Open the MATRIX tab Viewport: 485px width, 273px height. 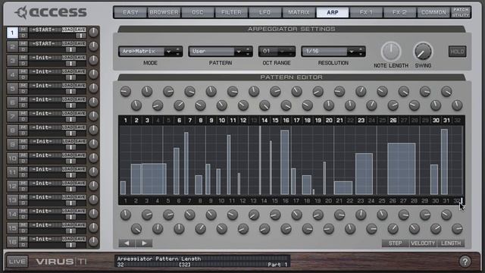299,13
